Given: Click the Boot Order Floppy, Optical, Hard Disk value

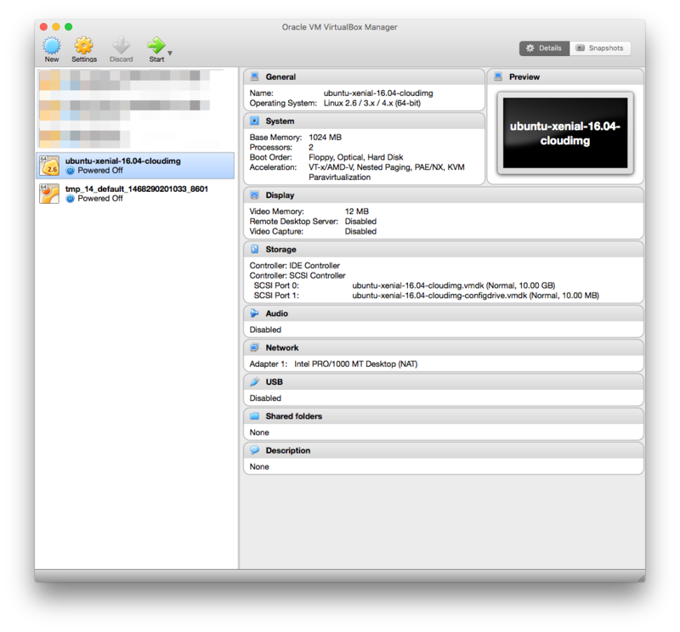Looking at the screenshot, I should (355, 157).
